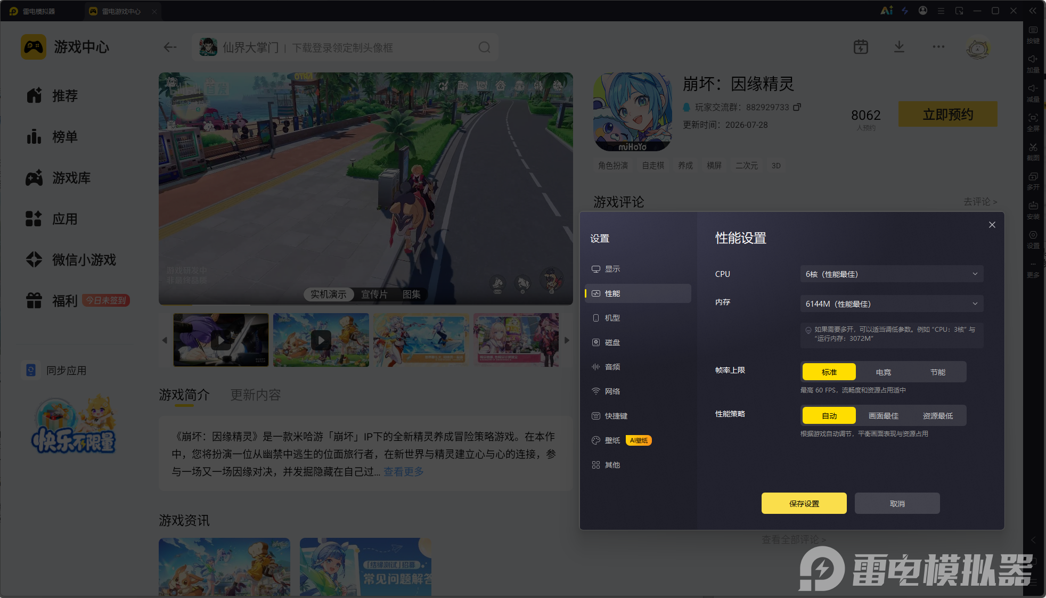The width and height of the screenshot is (1046, 598).
Task: Open 快捷键 settings category
Action: [638, 416]
